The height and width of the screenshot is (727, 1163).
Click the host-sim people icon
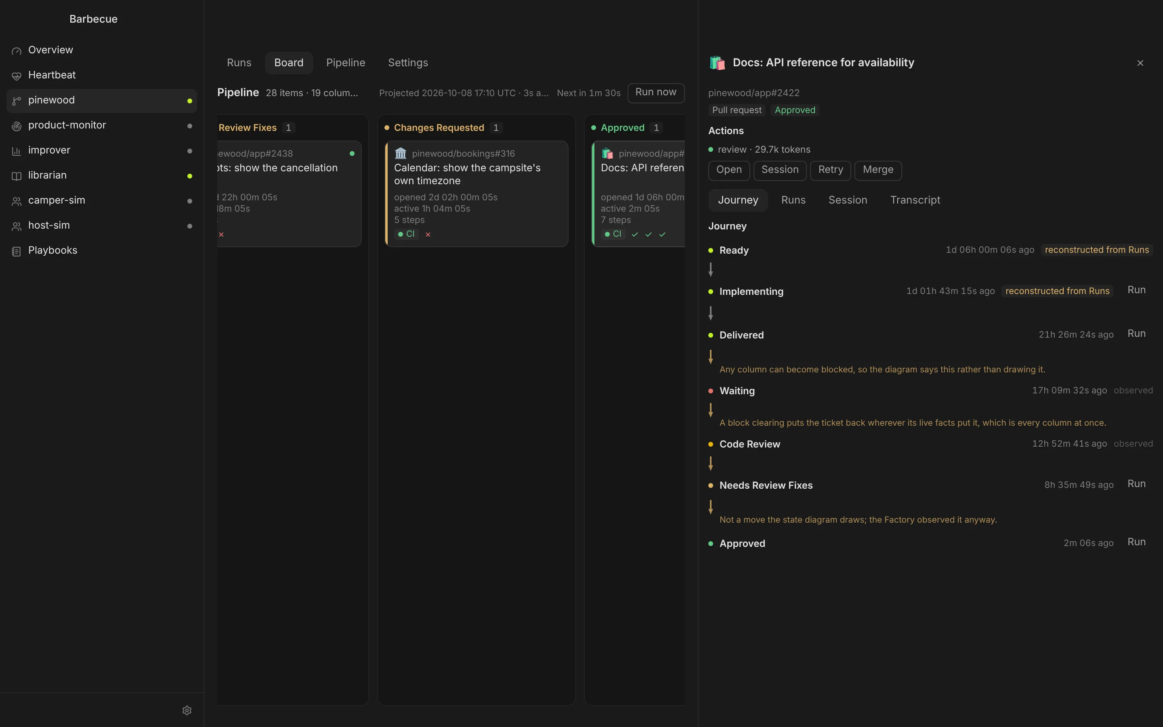coord(16,226)
